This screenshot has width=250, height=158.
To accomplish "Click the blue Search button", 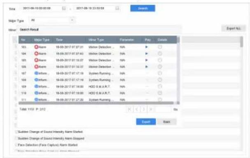I will (143, 8).
